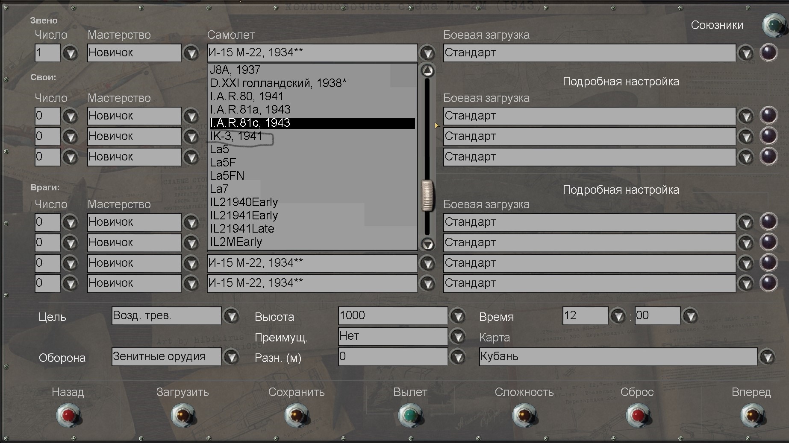Start the mission with the green Вылет lamp
The height and width of the screenshot is (443, 789).
point(410,415)
